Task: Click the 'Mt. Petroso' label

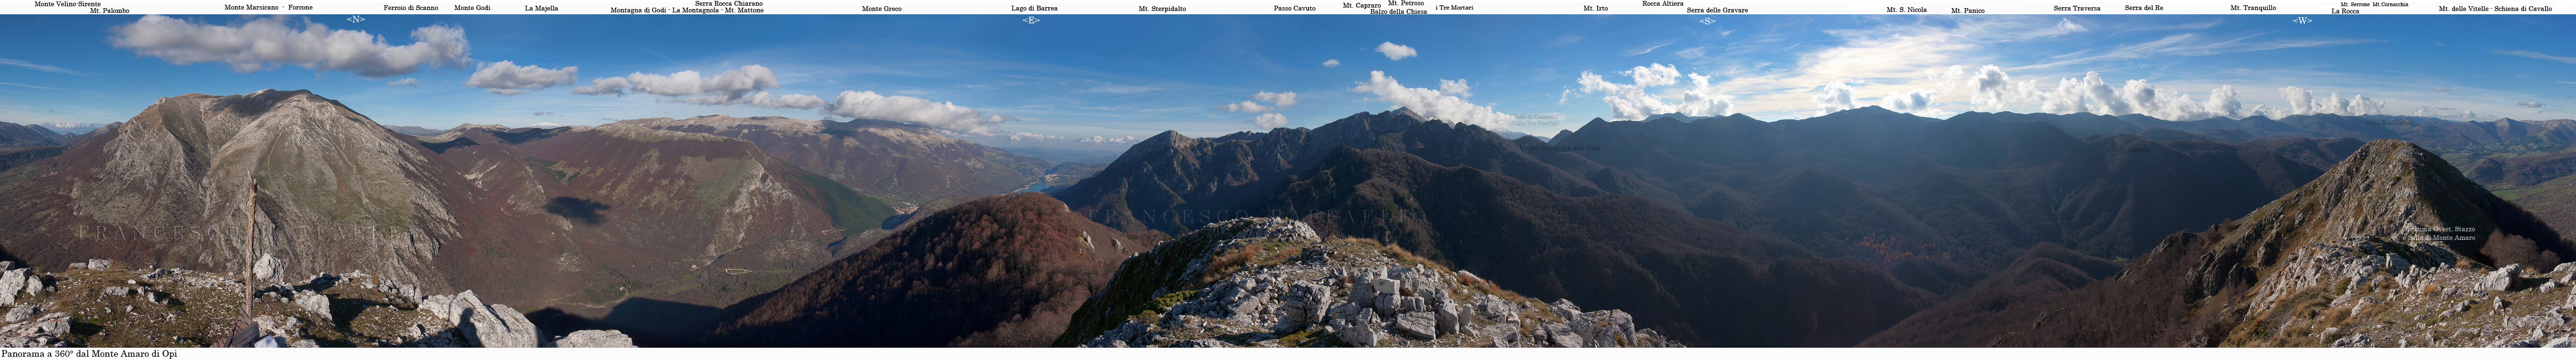Action: 1406,3
